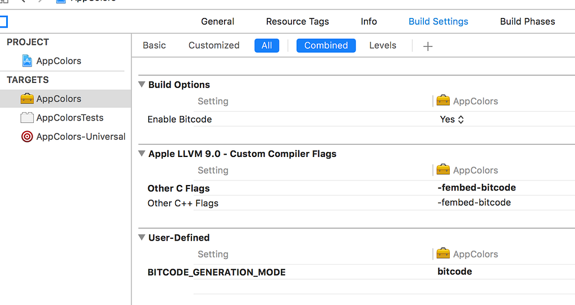575x305 pixels.
Task: Select the Other C Flags setting
Action: [179, 188]
